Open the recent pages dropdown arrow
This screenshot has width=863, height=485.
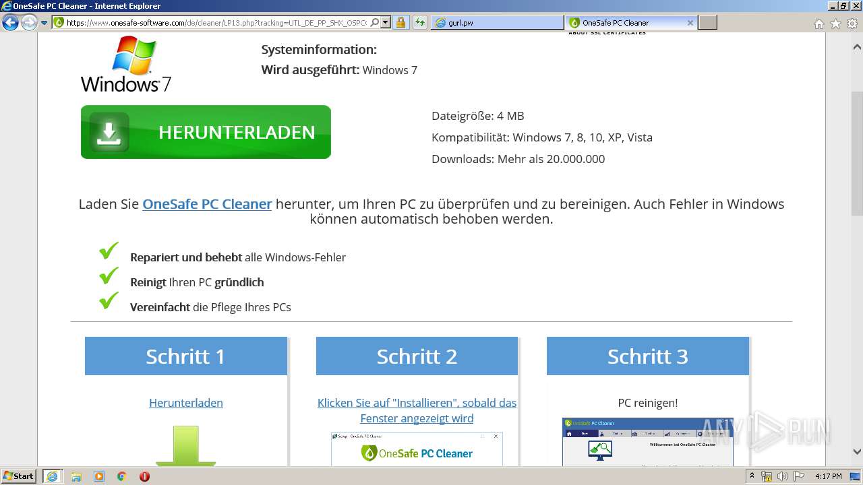tap(44, 23)
